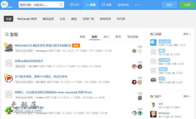Screen dimensions: 196x119
Task: Open the 500 Error login post
Action: [53, 92]
